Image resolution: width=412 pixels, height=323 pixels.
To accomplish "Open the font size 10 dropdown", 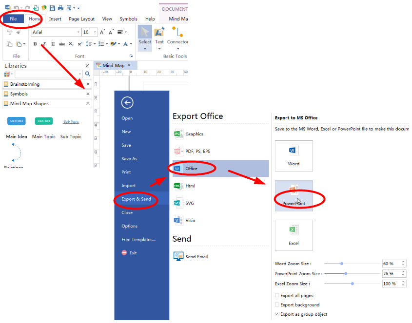I will tap(95, 32).
